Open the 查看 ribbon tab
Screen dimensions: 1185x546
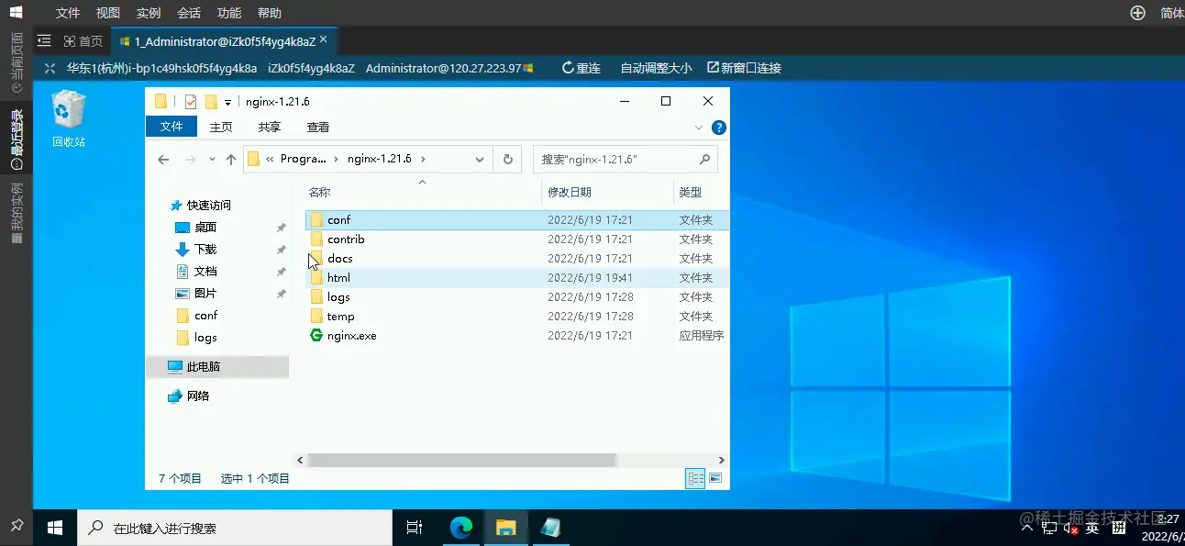(318, 127)
